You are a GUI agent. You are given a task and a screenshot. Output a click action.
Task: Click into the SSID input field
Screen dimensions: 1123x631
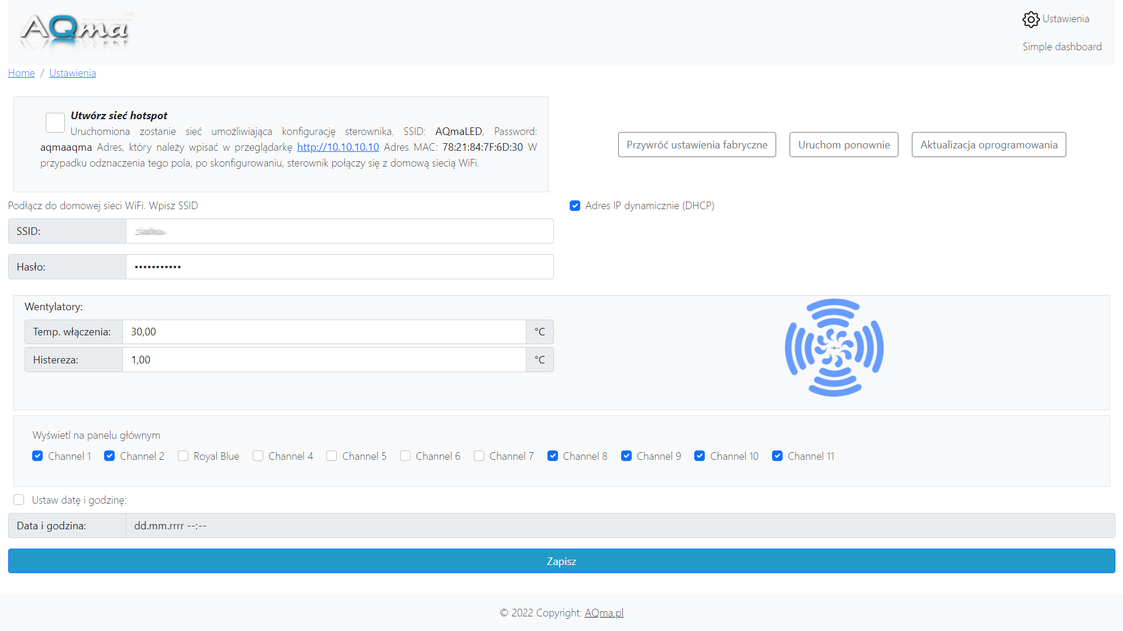(x=339, y=231)
